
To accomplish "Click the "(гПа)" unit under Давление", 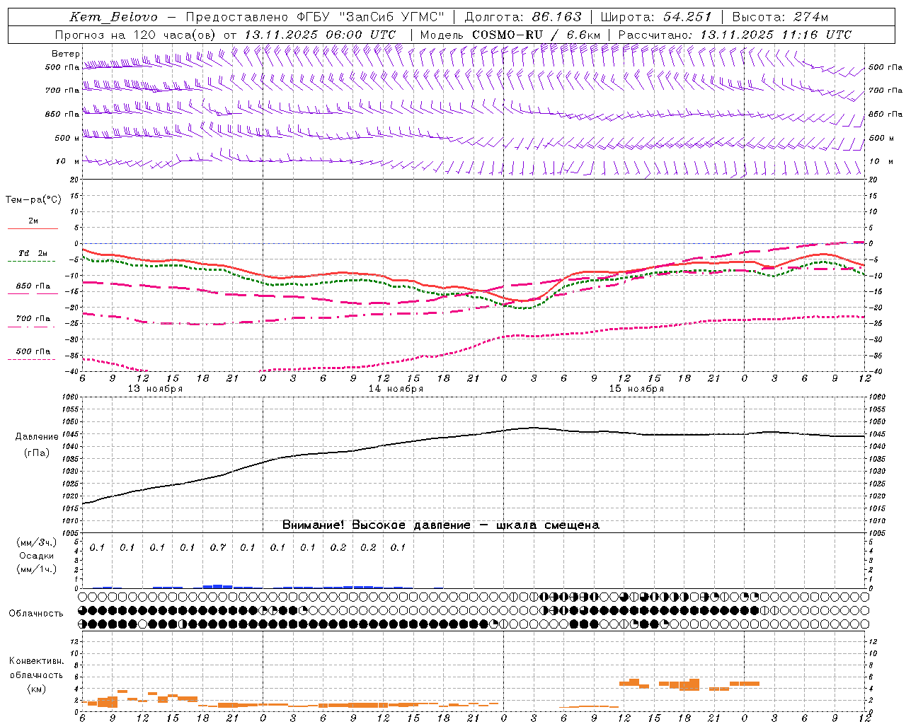I will point(37,453).
